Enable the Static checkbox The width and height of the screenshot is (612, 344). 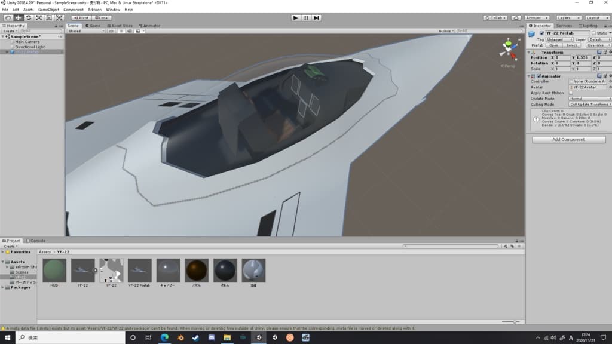pos(594,33)
